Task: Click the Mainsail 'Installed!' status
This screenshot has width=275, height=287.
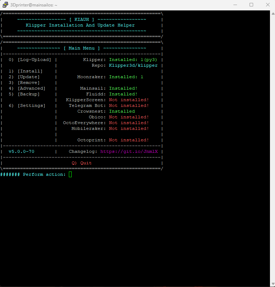Action: pyautogui.click(x=123, y=88)
